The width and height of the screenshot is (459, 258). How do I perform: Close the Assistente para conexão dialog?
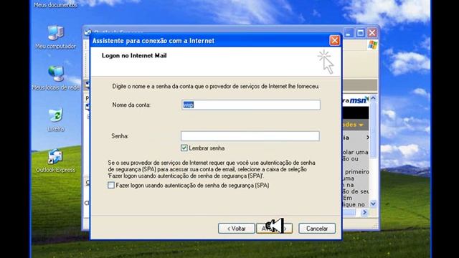335,40
